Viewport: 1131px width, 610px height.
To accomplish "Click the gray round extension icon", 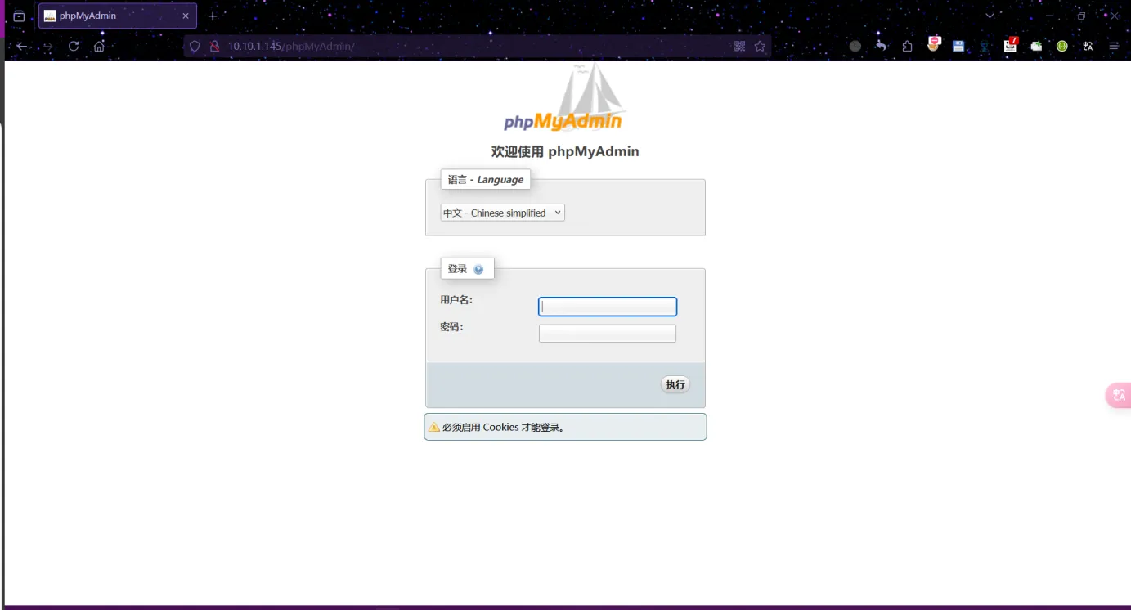I will tap(855, 47).
